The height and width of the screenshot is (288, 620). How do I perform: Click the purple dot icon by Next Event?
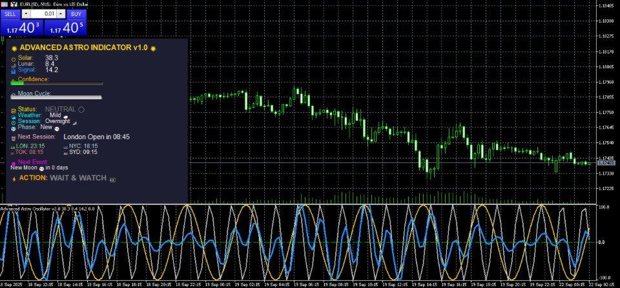(x=14, y=163)
